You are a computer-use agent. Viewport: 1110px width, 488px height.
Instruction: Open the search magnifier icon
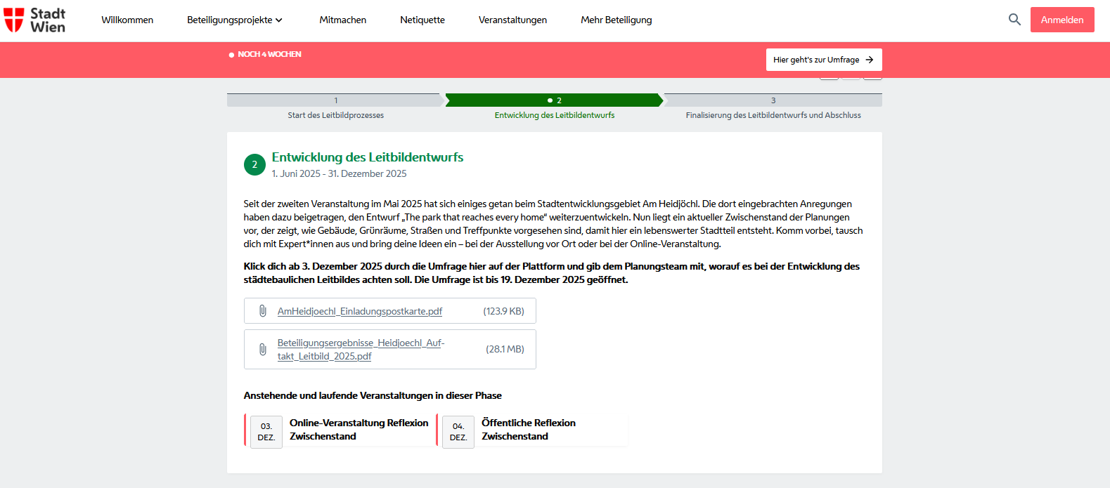tap(1014, 20)
